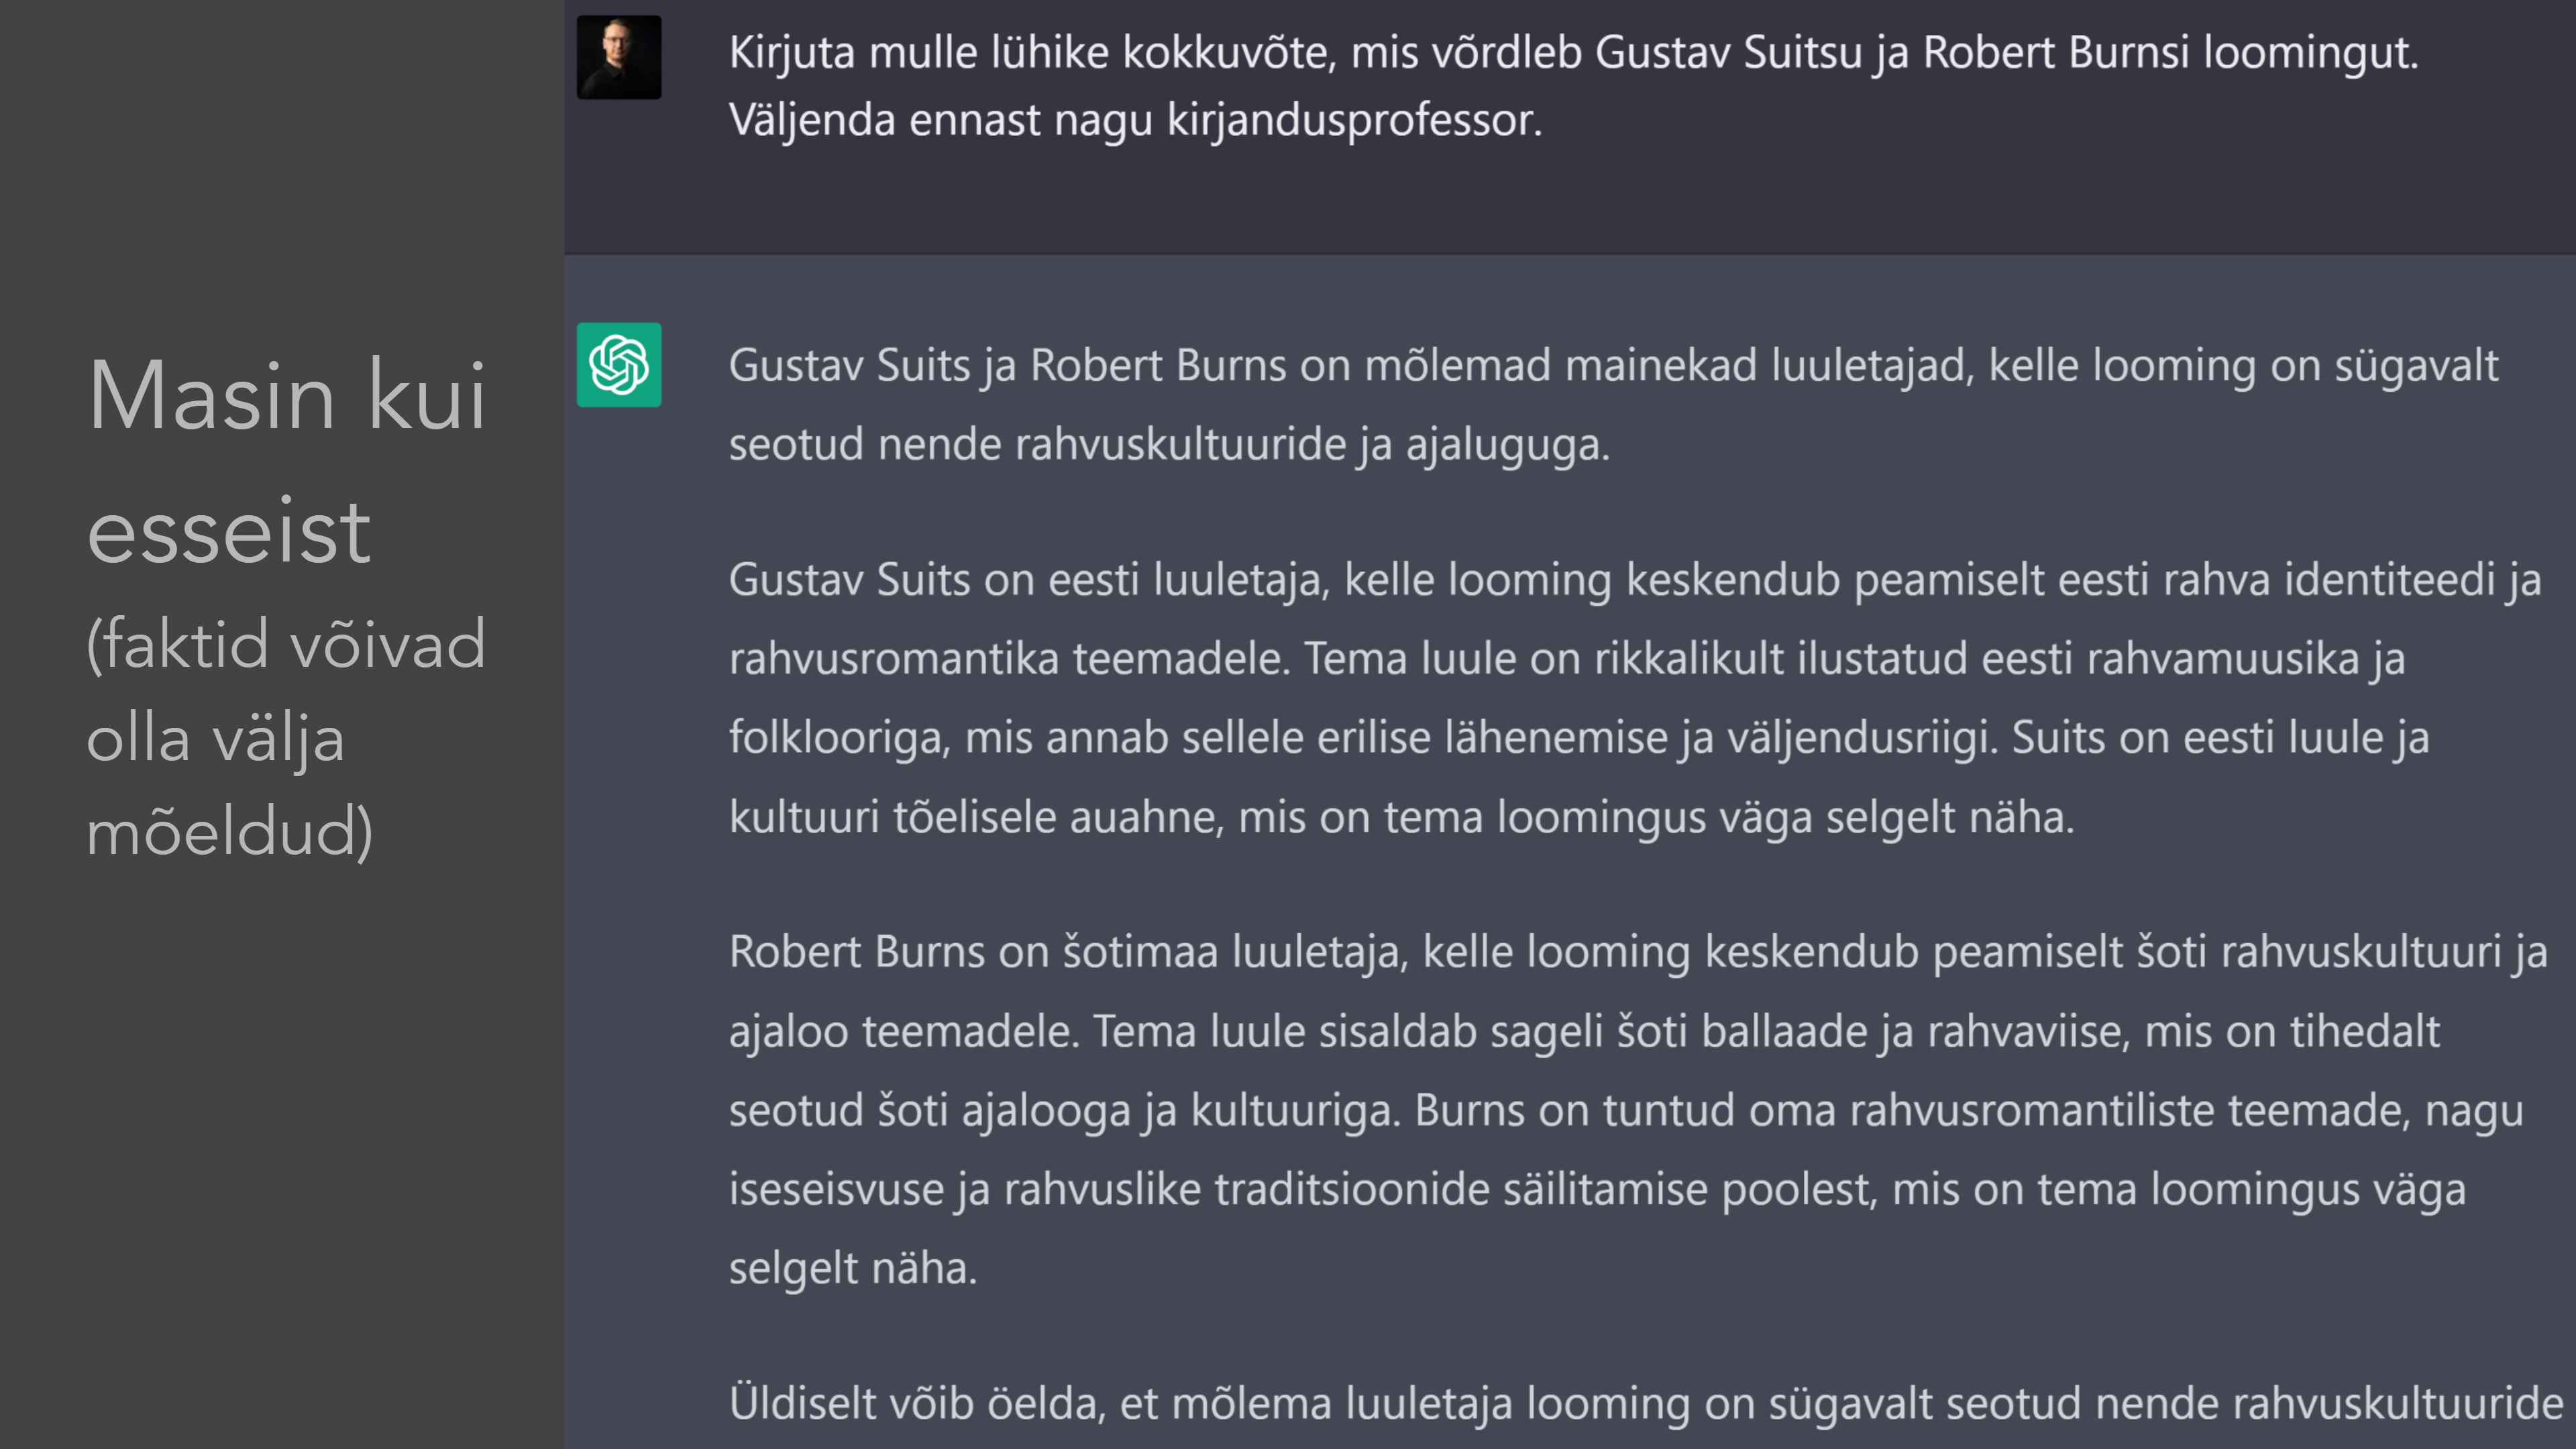Click the green ChatGPT logo icon
Image resolution: width=2576 pixels, height=1449 pixels.
619,365
